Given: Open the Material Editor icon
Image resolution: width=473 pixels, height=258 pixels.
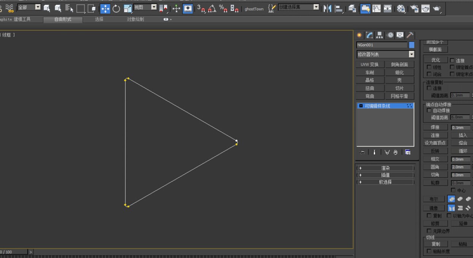Looking at the screenshot, I should 401,8.
